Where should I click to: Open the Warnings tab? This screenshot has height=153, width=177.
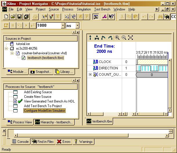[x=84, y=142]
